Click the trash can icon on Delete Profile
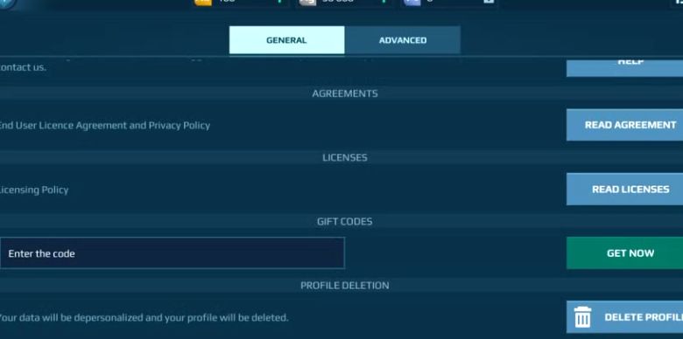Viewport: 683px width, 339px height. 582,317
